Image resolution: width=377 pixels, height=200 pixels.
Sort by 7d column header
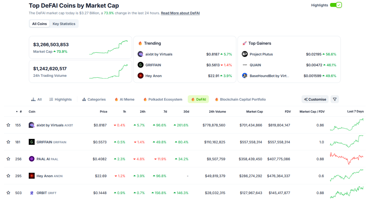[165, 111]
